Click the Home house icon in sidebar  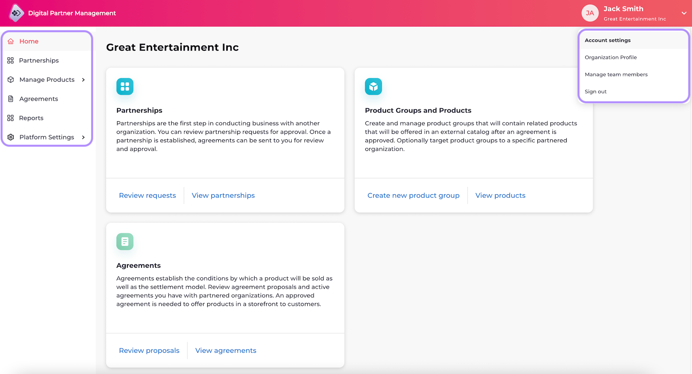[x=11, y=41]
